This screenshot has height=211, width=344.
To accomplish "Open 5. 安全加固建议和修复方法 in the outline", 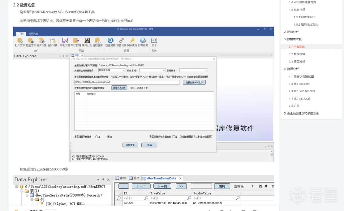I will (301, 113).
